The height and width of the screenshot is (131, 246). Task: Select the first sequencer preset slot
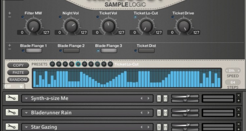(52, 64)
